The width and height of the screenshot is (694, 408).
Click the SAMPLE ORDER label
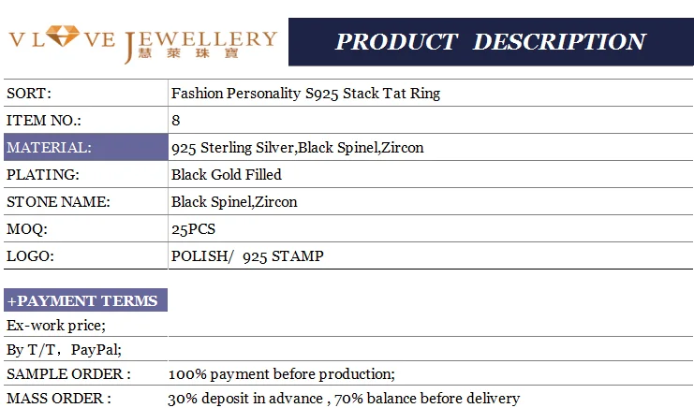(68, 374)
